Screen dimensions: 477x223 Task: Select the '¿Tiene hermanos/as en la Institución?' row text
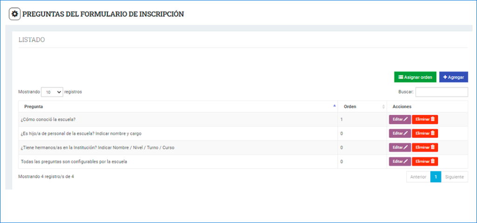[98, 148]
